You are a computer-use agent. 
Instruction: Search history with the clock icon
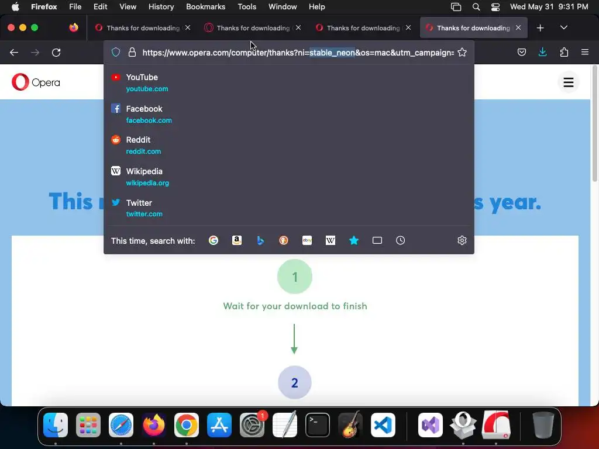tap(400, 240)
